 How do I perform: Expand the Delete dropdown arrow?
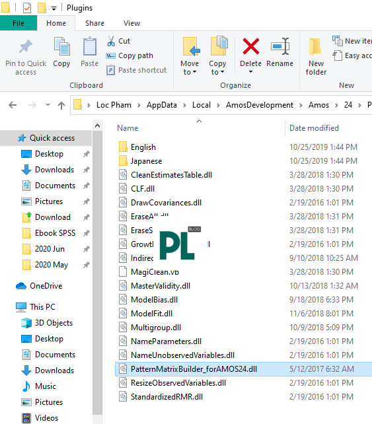251,72
